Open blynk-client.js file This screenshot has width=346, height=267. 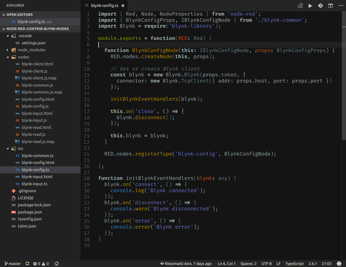40,71
